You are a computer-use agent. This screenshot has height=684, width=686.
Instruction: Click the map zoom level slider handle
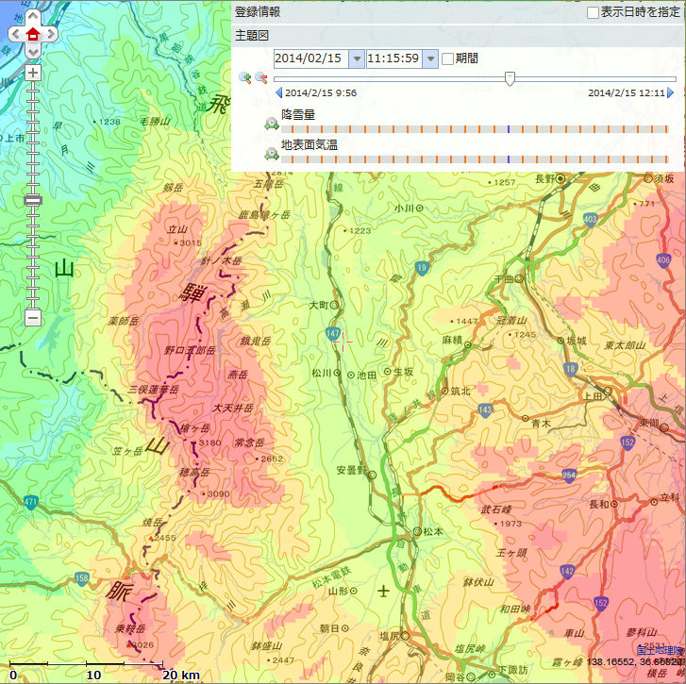click(x=33, y=201)
